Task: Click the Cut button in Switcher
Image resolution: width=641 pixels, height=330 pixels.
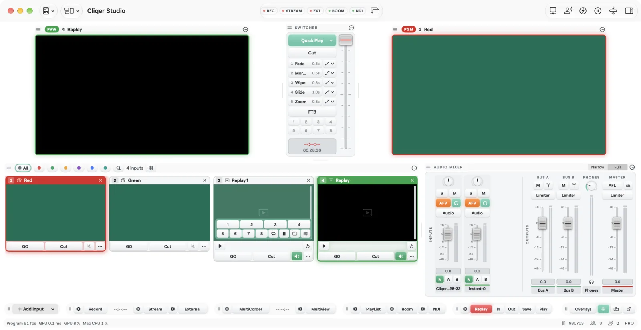Action: click(312, 53)
